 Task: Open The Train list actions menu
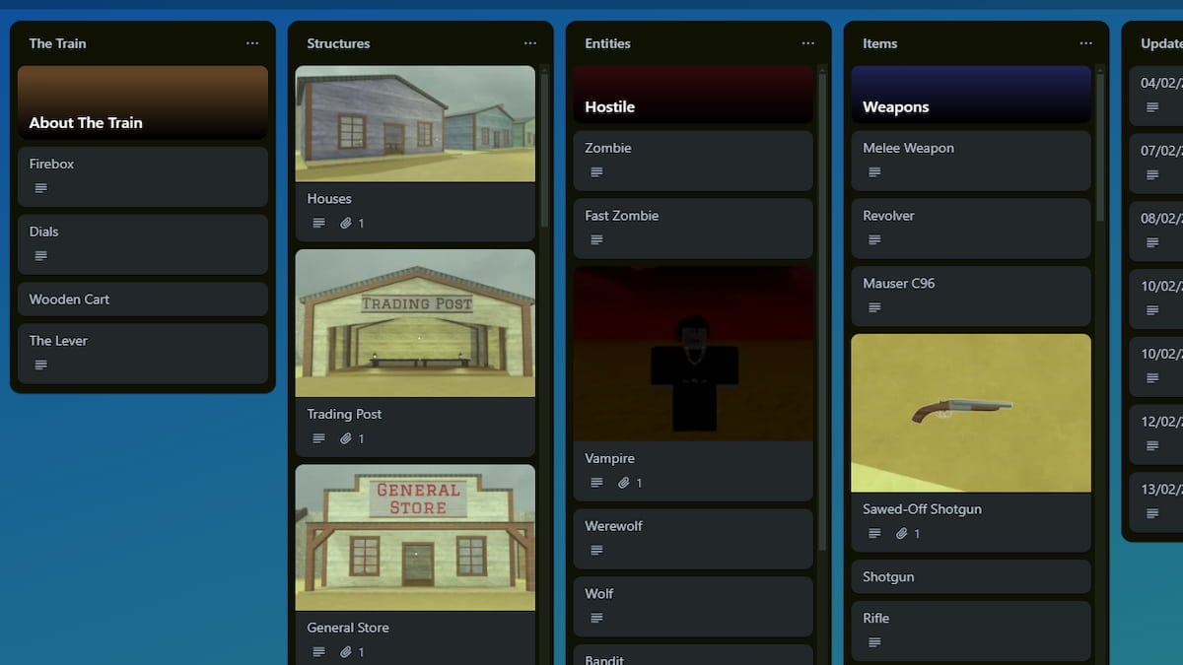(x=252, y=43)
